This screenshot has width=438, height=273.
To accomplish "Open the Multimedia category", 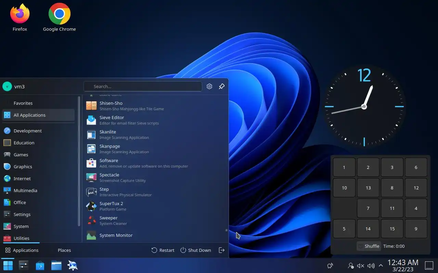I will [38, 190].
